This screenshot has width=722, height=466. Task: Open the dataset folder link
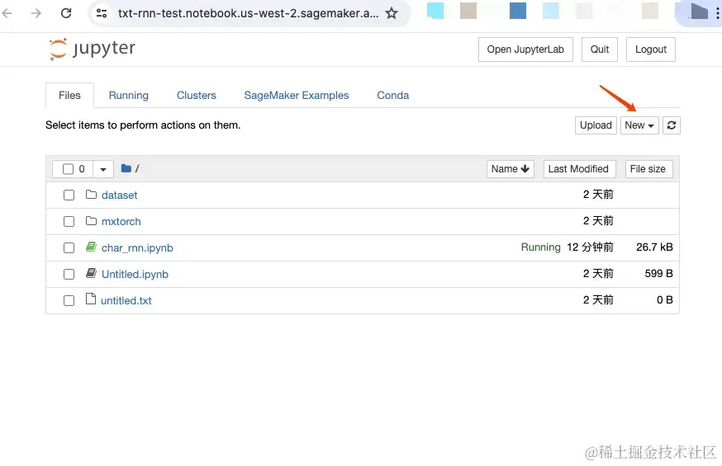[119, 195]
